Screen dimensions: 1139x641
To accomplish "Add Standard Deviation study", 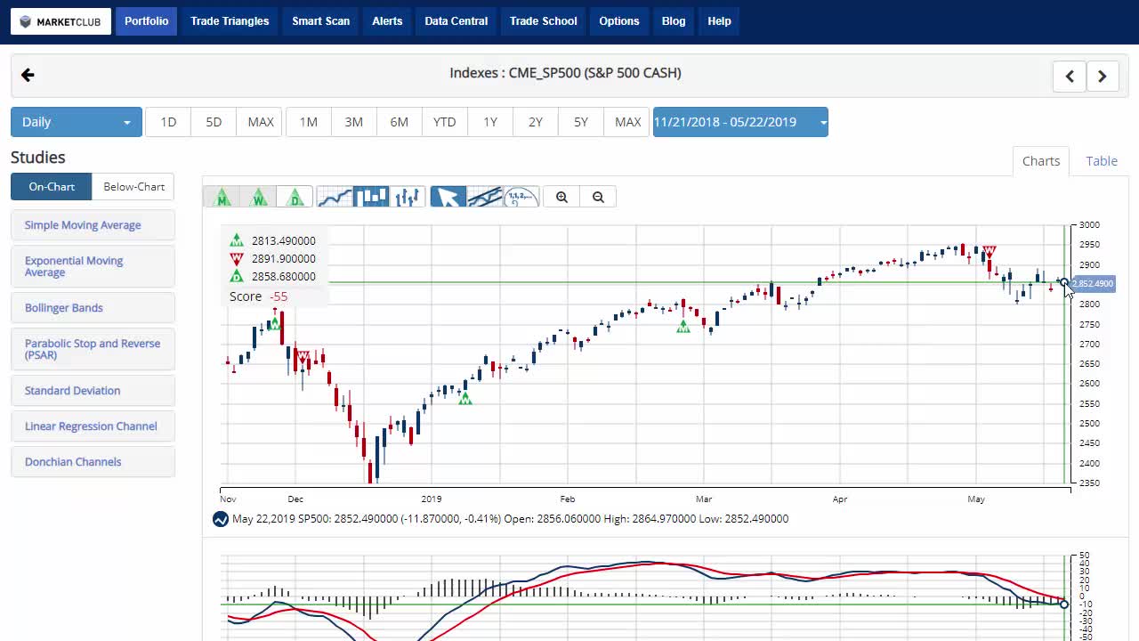I will point(93,391).
